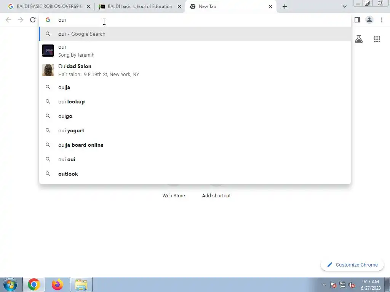Click Chrome icon in the taskbar
Image resolution: width=390 pixels, height=292 pixels.
34,284
